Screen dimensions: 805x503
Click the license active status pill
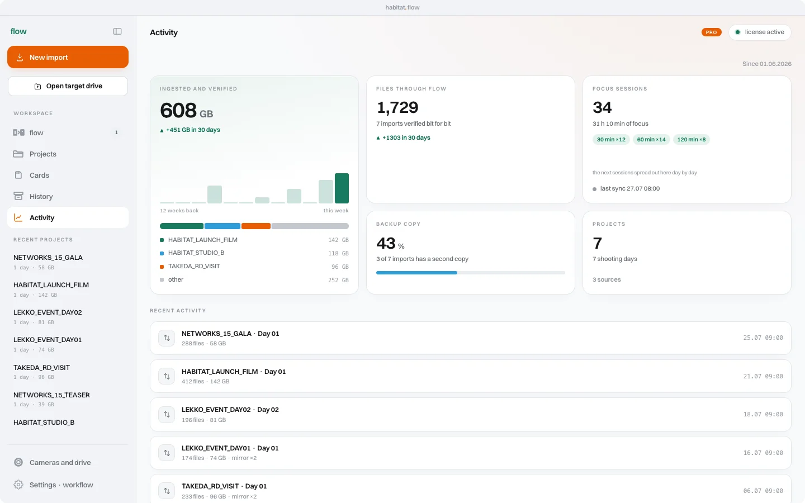pos(760,32)
